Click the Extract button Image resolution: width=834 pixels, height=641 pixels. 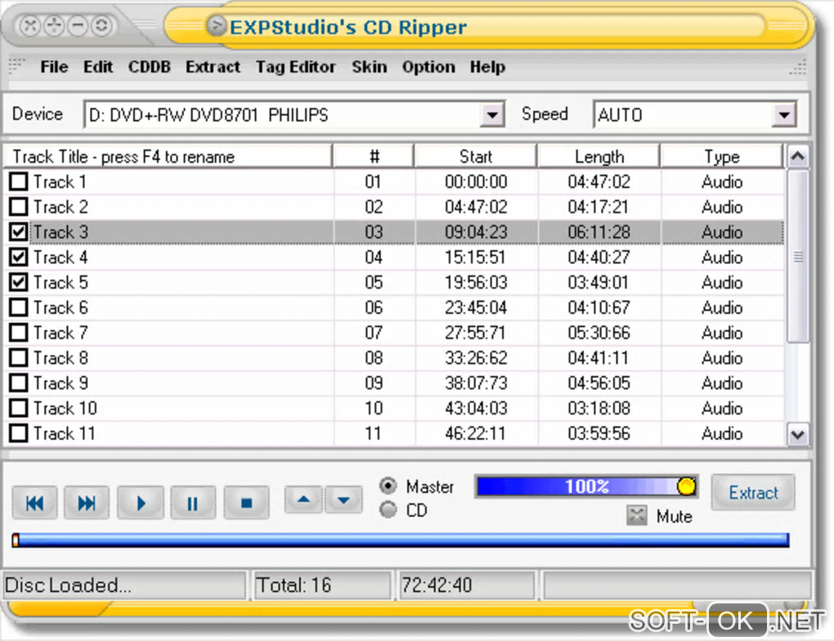click(753, 492)
